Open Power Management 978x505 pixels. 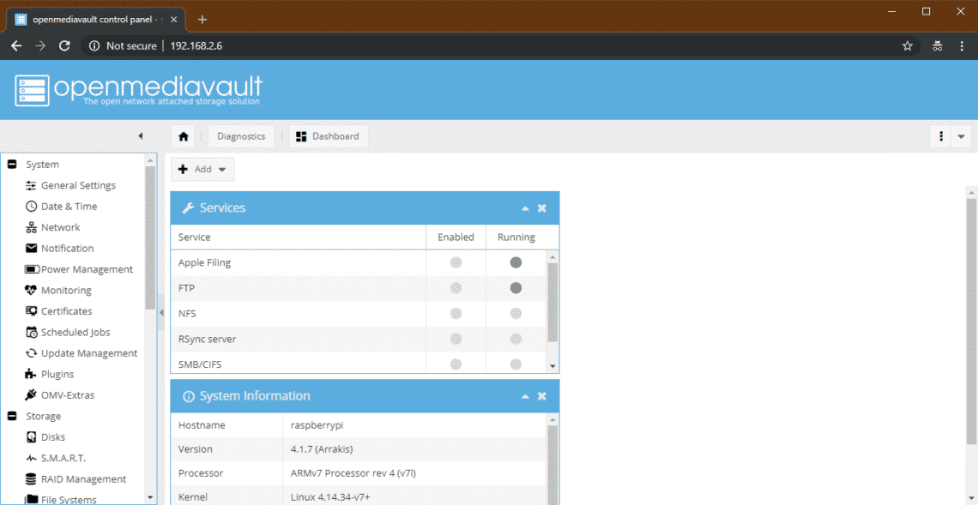pos(87,269)
